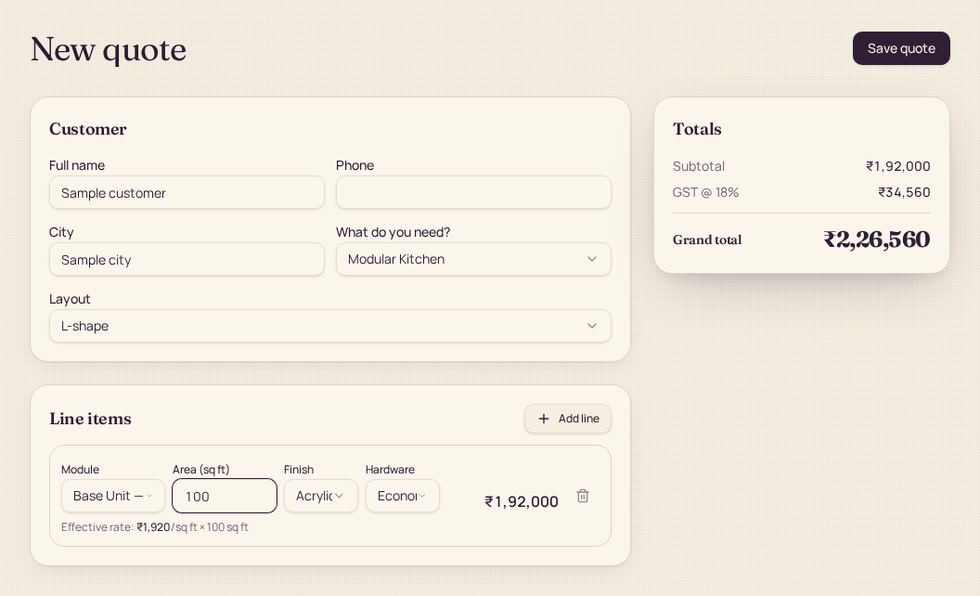The image size is (980, 596).
Task: Click the 'Module' column label
Action: [x=80, y=470]
